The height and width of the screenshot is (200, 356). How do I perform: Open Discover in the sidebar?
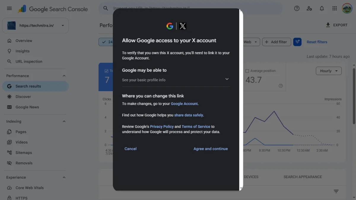23,97
